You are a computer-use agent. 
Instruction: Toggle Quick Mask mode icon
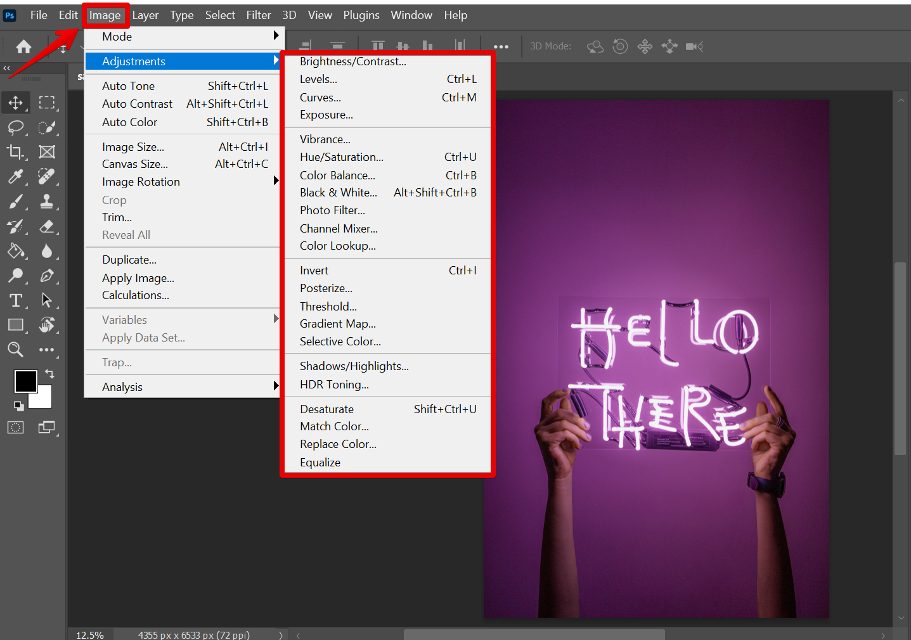(x=16, y=428)
